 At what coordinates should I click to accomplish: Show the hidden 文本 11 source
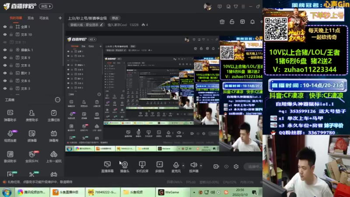tap(5, 42)
